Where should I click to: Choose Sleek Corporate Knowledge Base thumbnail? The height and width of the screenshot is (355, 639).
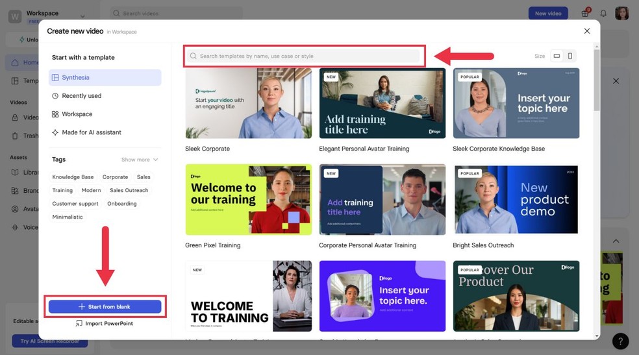516,103
